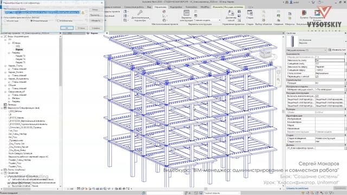Click Position icon in Project Location panel
347x195 pixels.
tap(164, 20)
